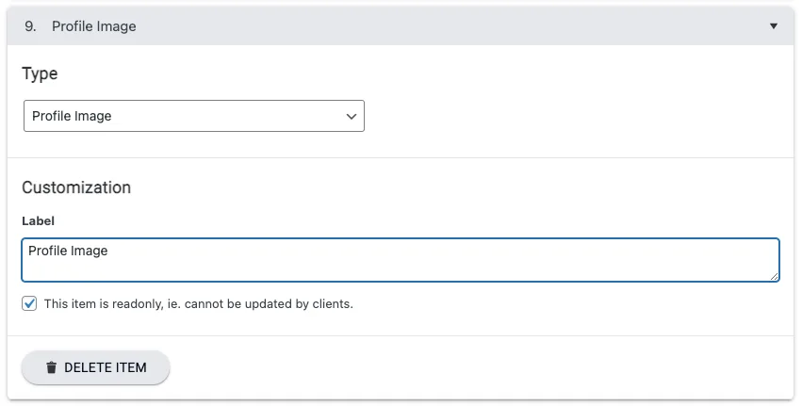Image resolution: width=802 pixels, height=406 pixels.
Task: Select the "Profile Image" value in Type select
Action: [73, 117]
